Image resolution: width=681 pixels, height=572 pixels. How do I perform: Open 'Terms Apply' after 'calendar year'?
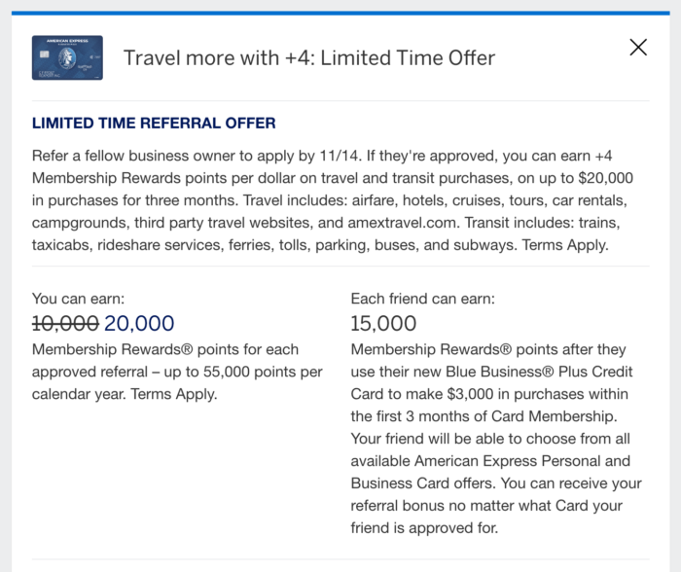(174, 394)
